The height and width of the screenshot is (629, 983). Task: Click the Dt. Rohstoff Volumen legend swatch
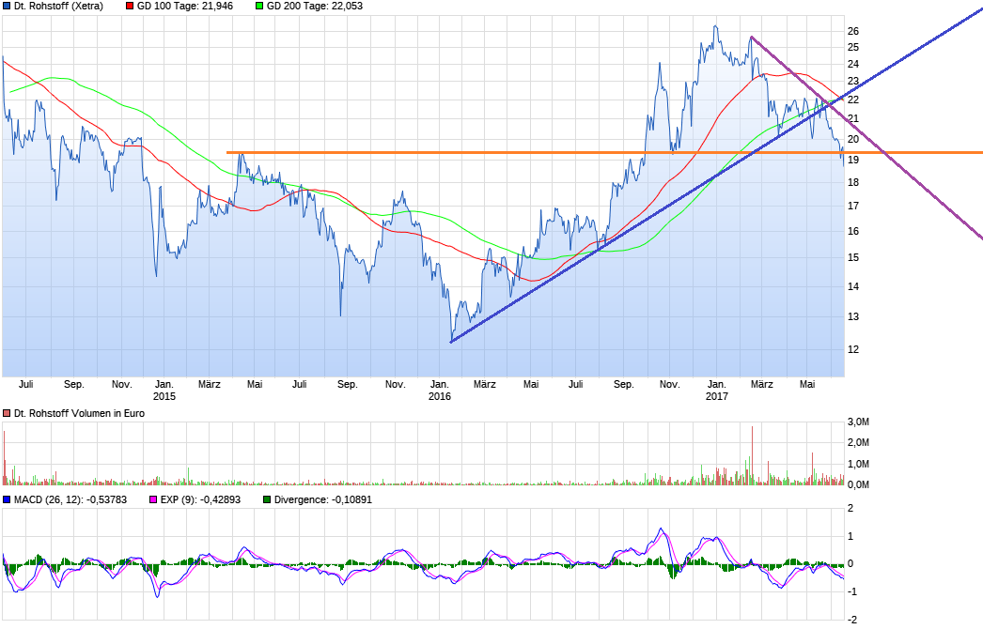(7, 413)
